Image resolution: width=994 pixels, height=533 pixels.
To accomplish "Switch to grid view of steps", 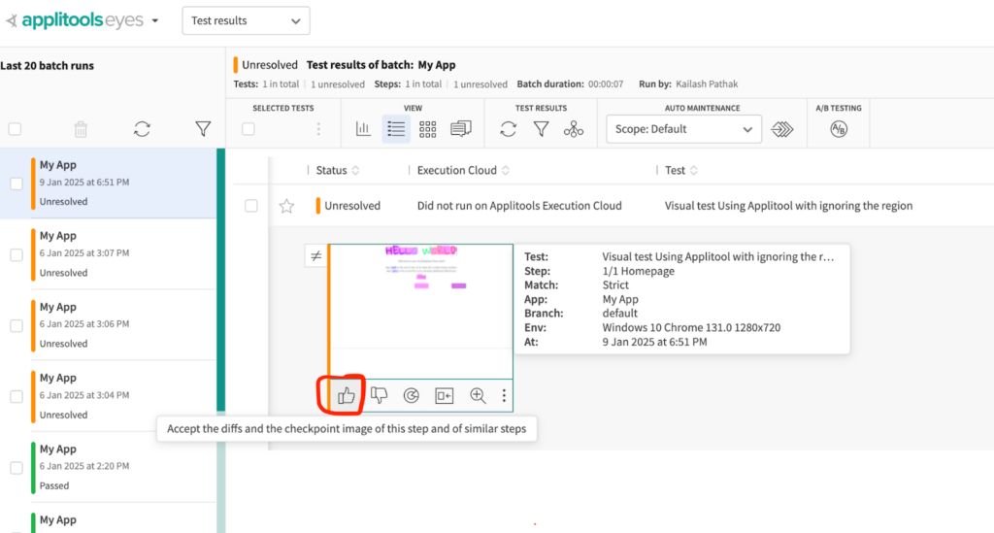I will pyautogui.click(x=428, y=129).
